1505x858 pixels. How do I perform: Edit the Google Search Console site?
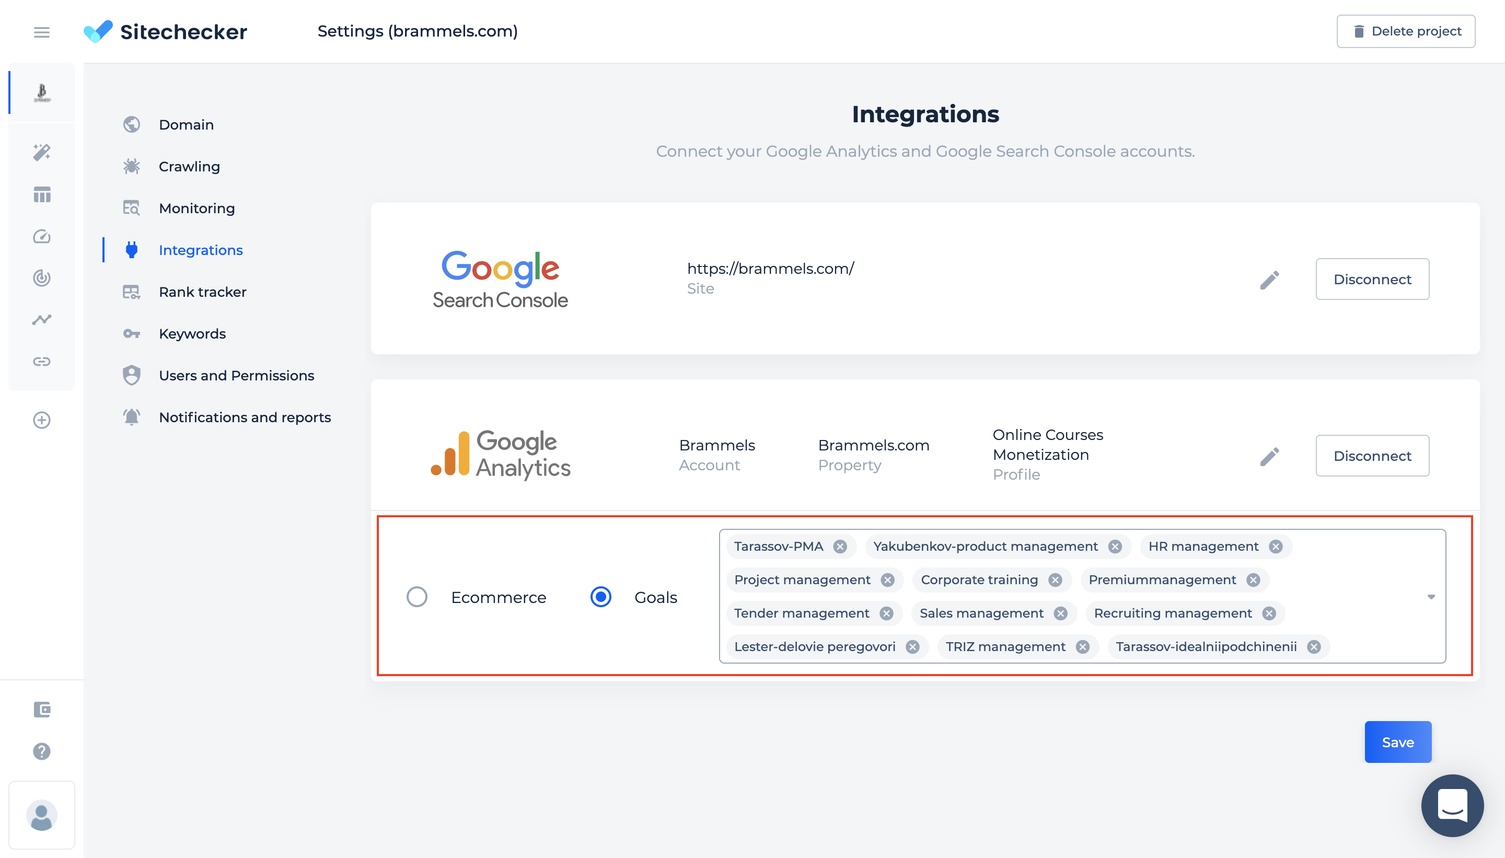pos(1269,280)
